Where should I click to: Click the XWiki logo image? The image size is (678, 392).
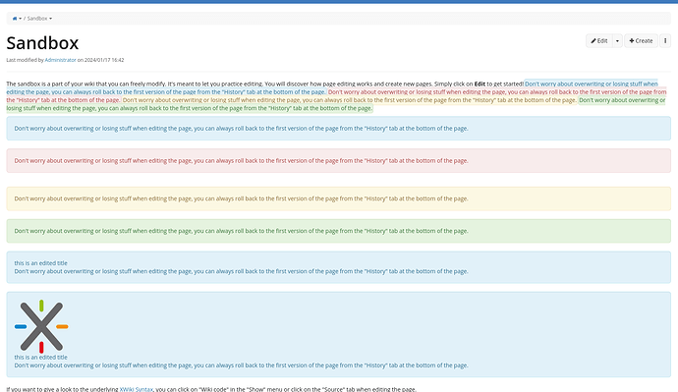pos(41,326)
